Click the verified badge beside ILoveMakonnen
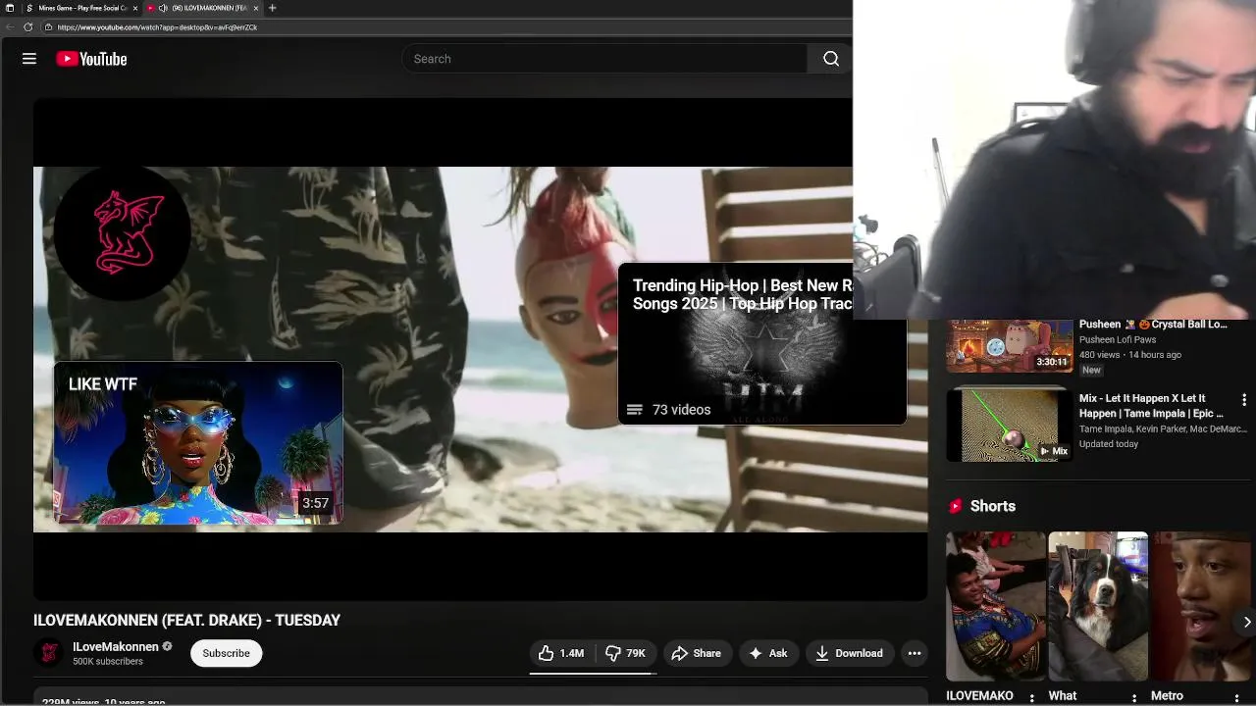The image size is (1256, 706). point(167,647)
